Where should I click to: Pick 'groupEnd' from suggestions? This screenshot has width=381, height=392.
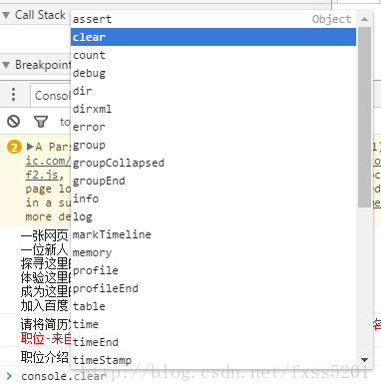tap(213, 181)
